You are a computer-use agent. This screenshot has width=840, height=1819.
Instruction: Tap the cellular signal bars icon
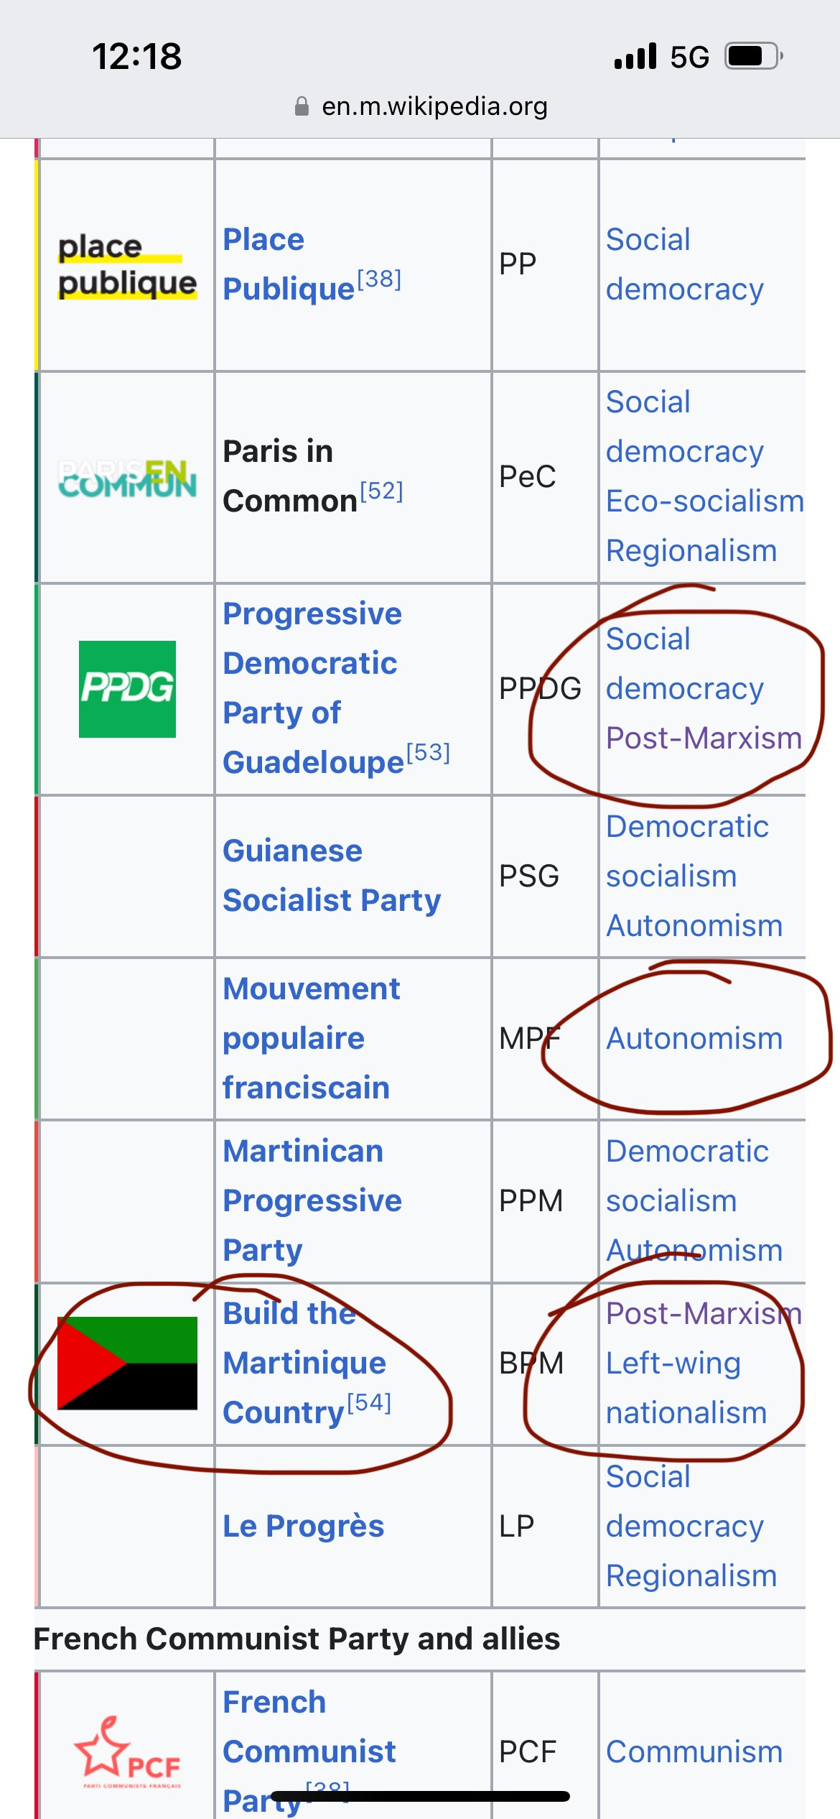pyautogui.click(x=635, y=55)
